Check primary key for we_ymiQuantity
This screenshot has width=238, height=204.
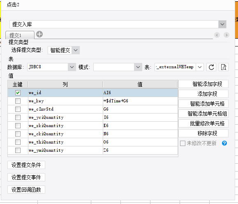18,151
